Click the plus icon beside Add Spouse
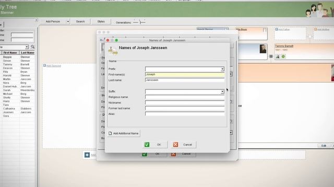Screen dimensions: 334x187 (x=44, y=65)
